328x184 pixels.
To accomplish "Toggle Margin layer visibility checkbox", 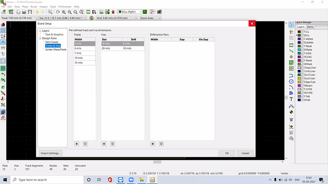I will coord(302,86).
